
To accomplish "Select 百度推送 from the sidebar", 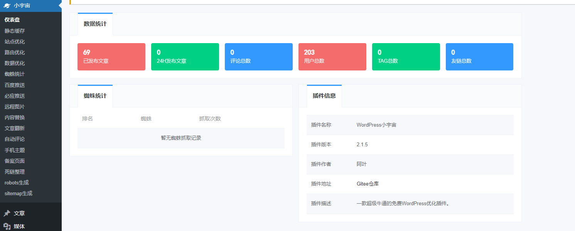I will 15,85.
